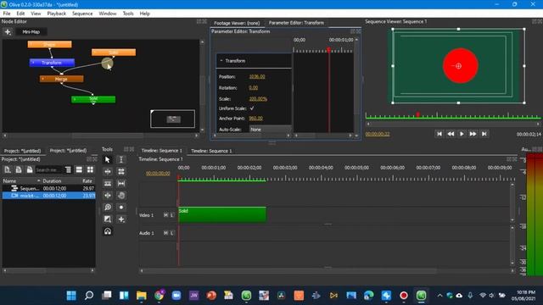Switch to Parameter Editor: Transform tab
This screenshot has height=305, width=543.
296,23
